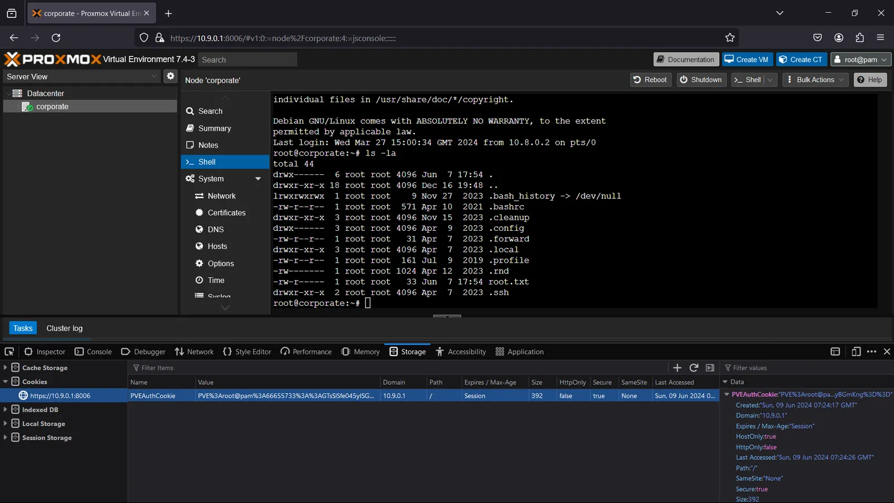This screenshot has width=894, height=503.
Task: Open devtools three-dot options menu
Action: tap(872, 352)
